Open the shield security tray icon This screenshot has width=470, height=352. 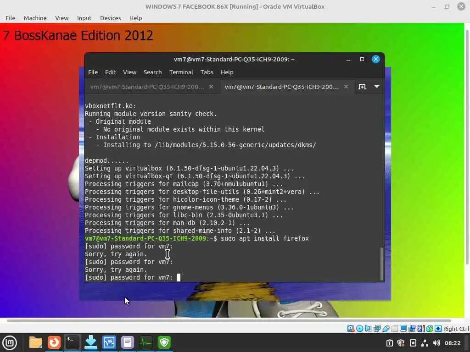[x=401, y=343]
